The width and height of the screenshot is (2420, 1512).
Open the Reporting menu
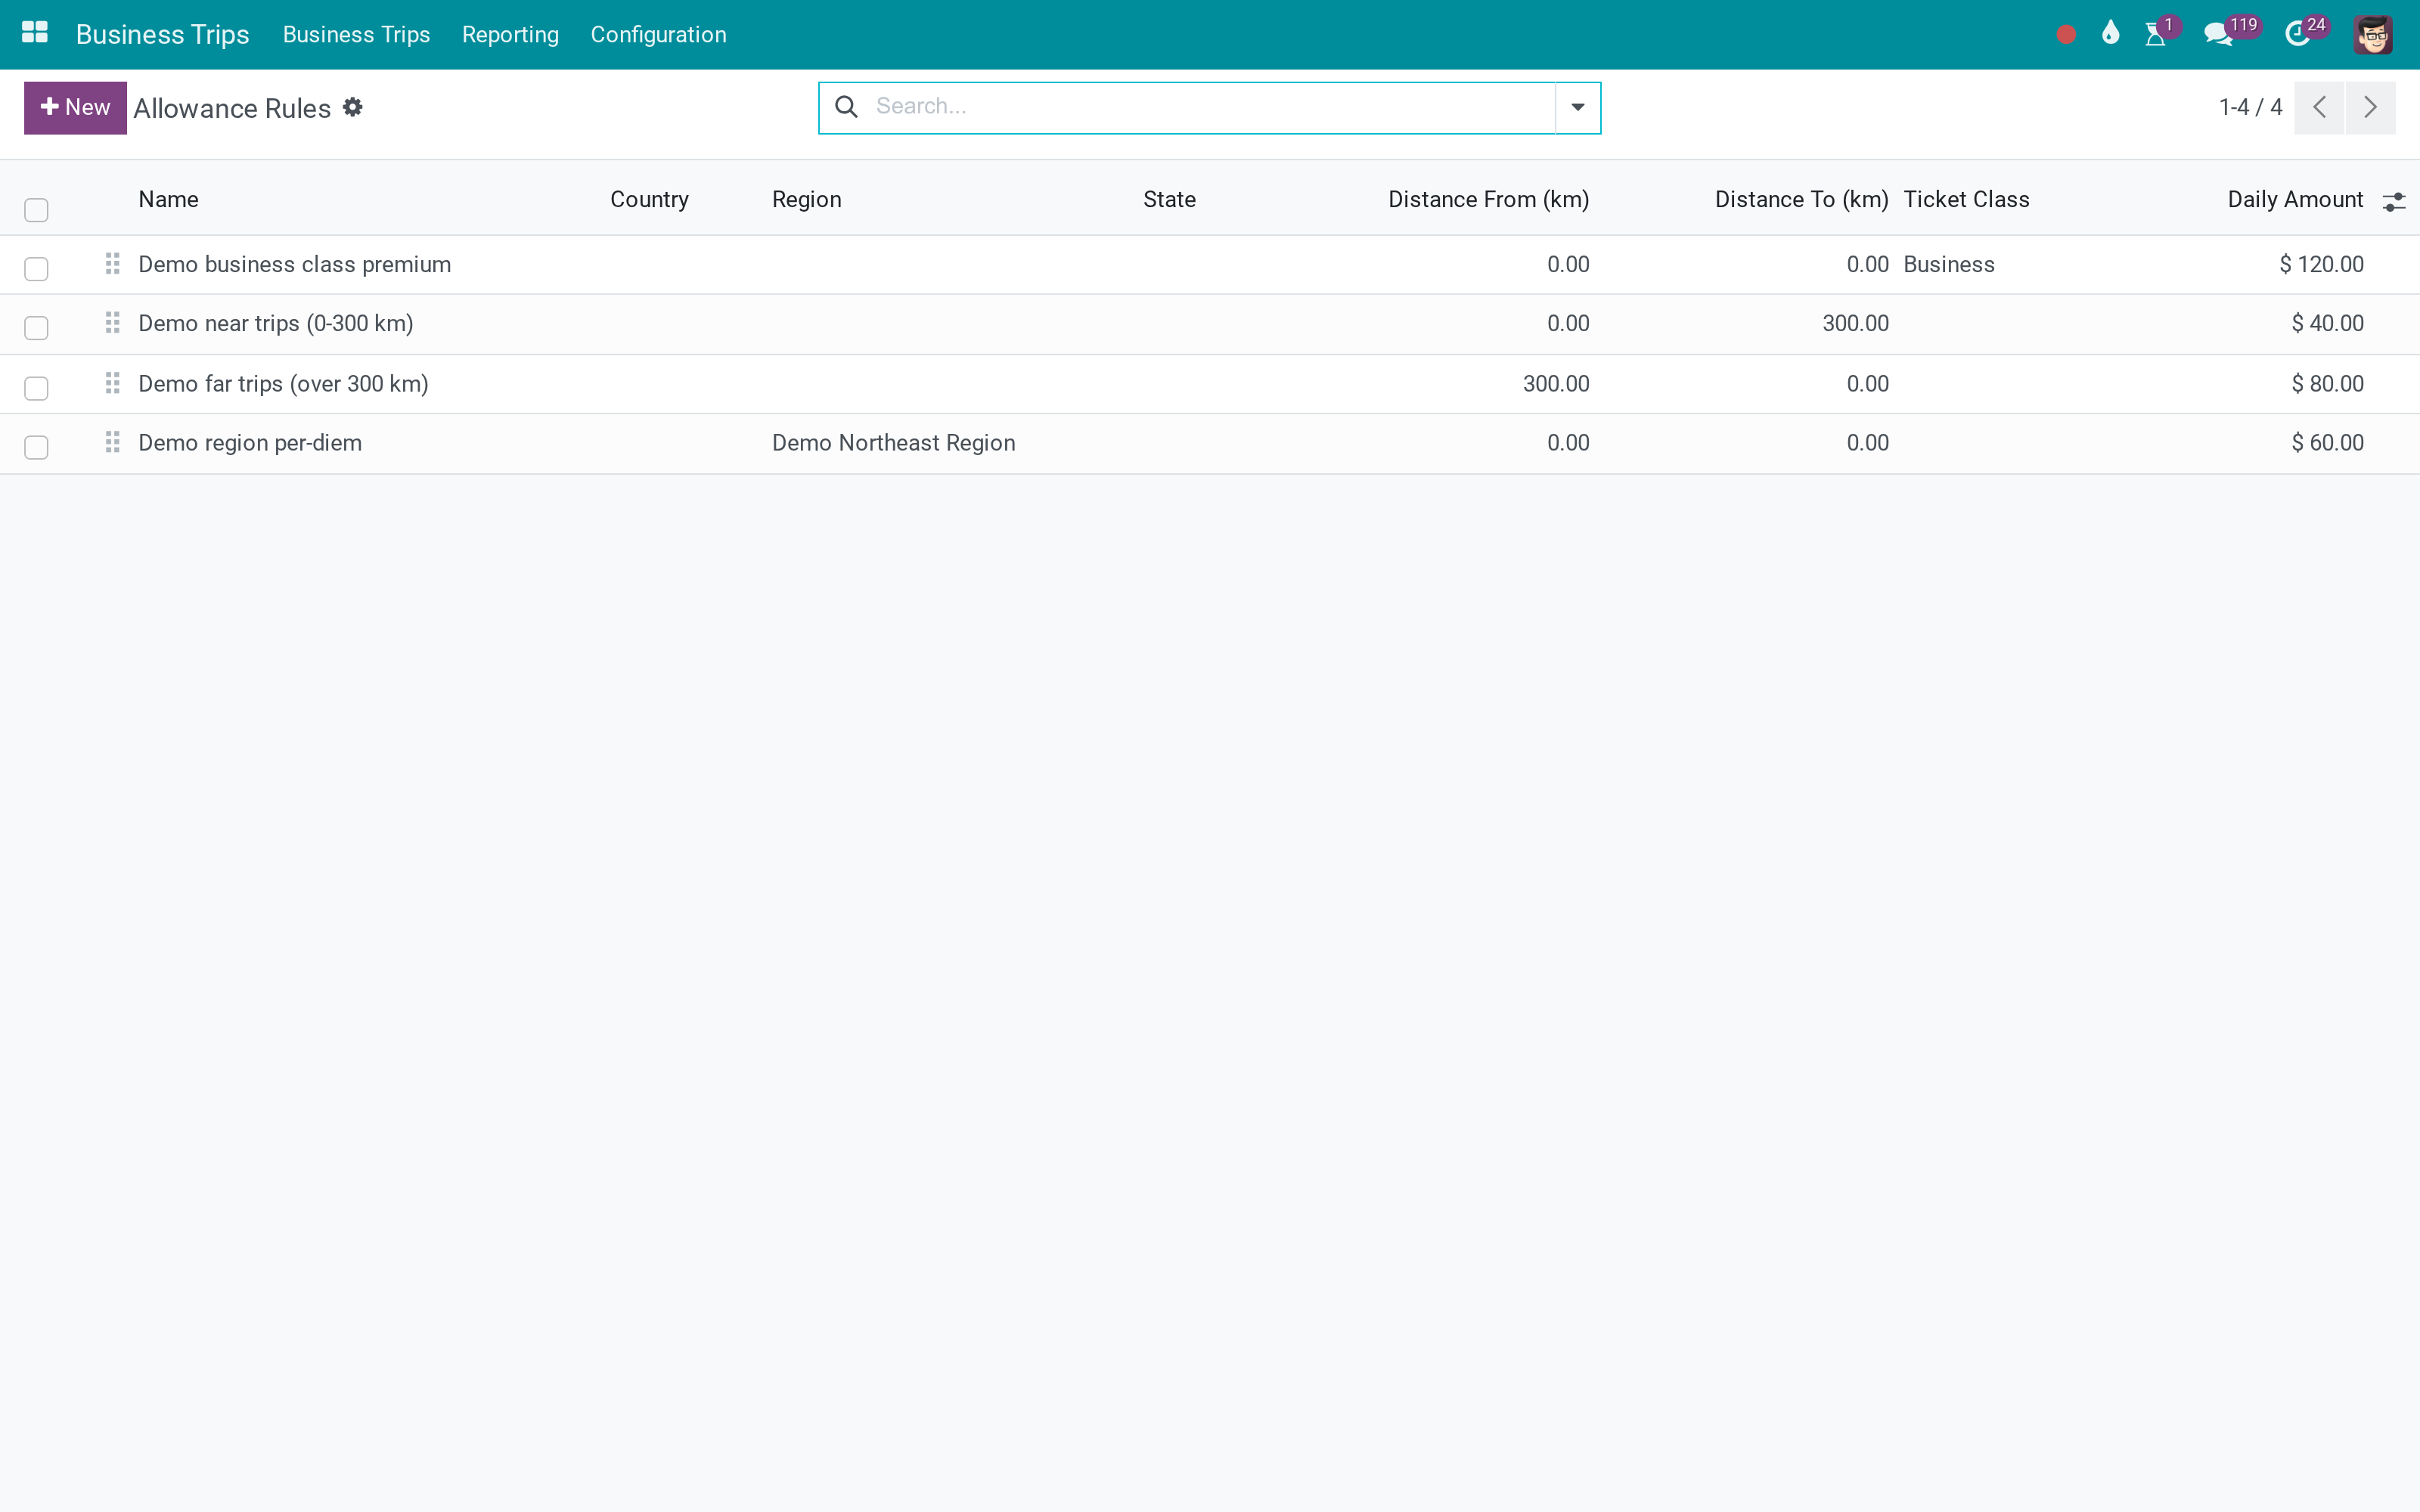[x=510, y=34]
